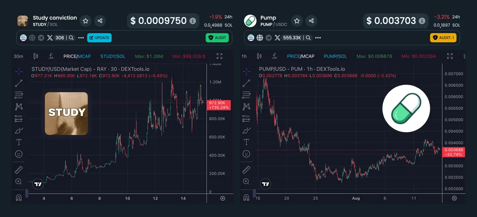This screenshot has width=477, height=217.
Task: Open price info icon beside $0.0009750
Action: click(x=193, y=21)
